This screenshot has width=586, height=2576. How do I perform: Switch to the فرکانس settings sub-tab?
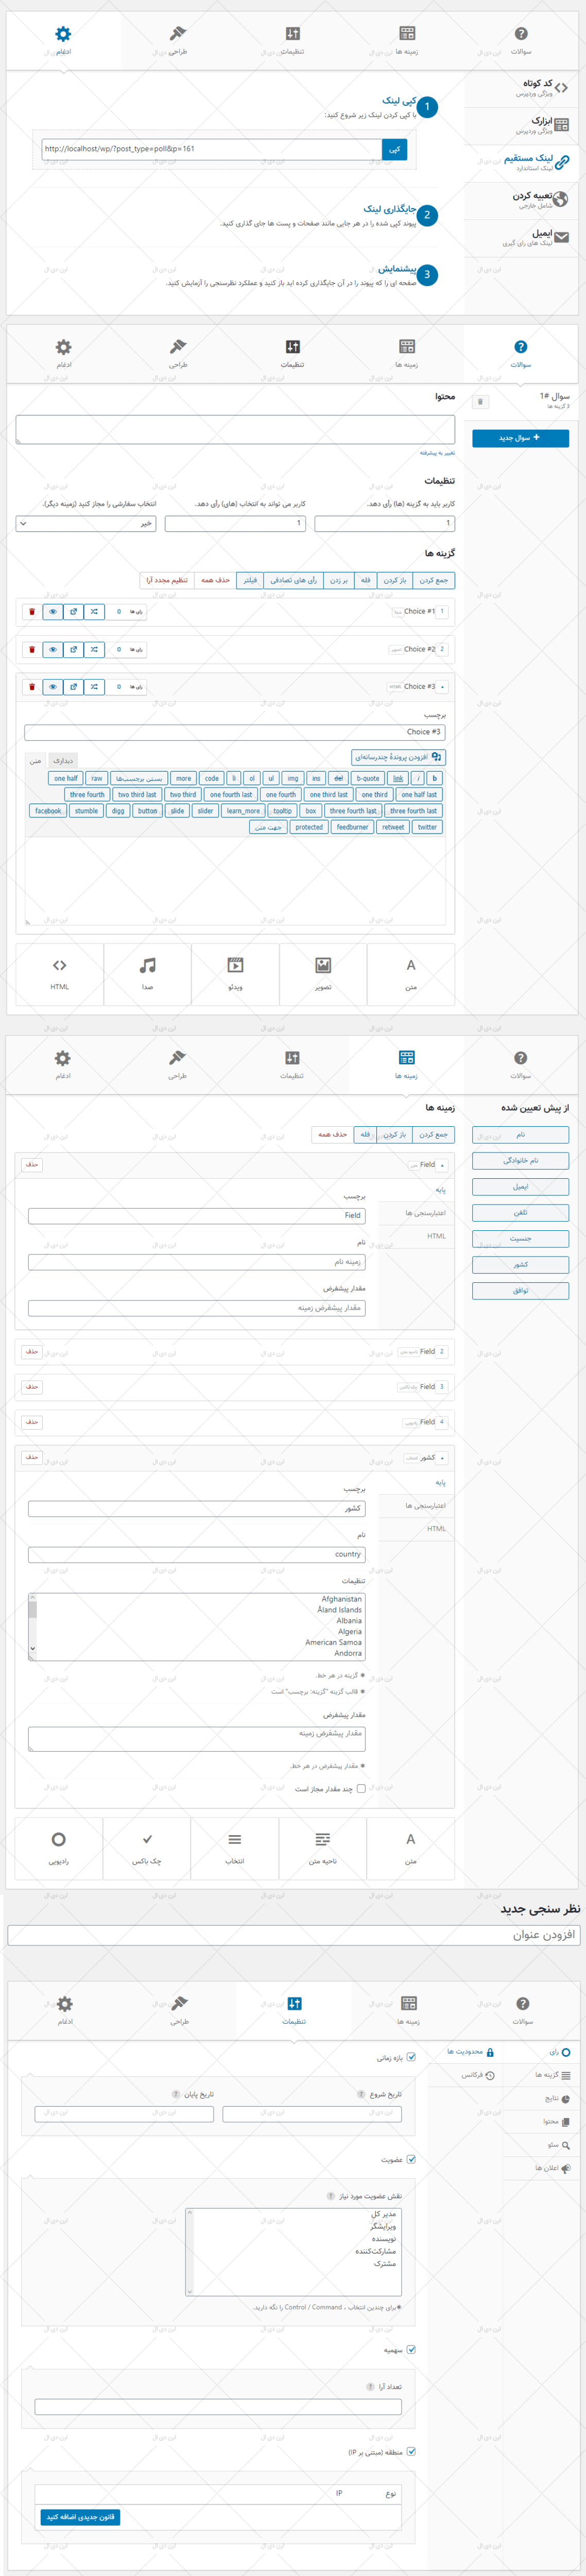click(x=471, y=2075)
